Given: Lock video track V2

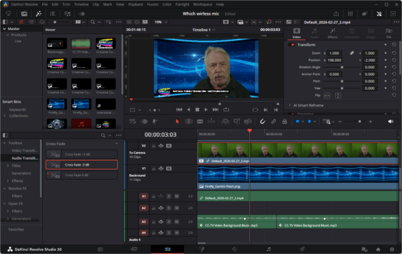Looking at the screenshot, I should [x=153, y=145].
